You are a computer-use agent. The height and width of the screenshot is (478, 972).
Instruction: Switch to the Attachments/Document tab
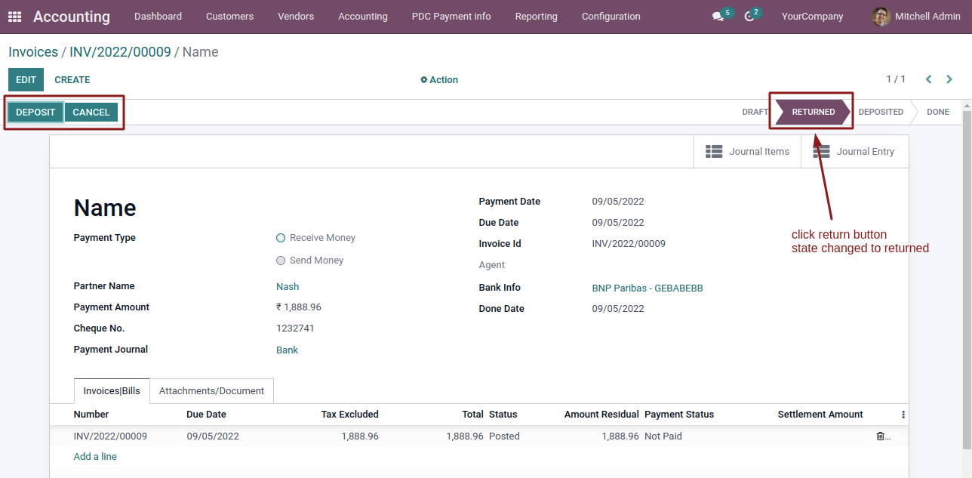[211, 391]
